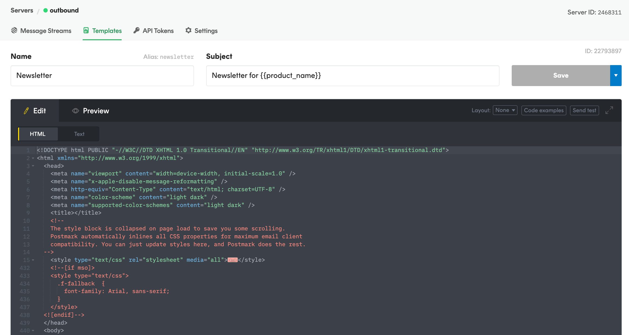Open the Layout None dropdown
This screenshot has height=335, width=629.
(x=505, y=110)
